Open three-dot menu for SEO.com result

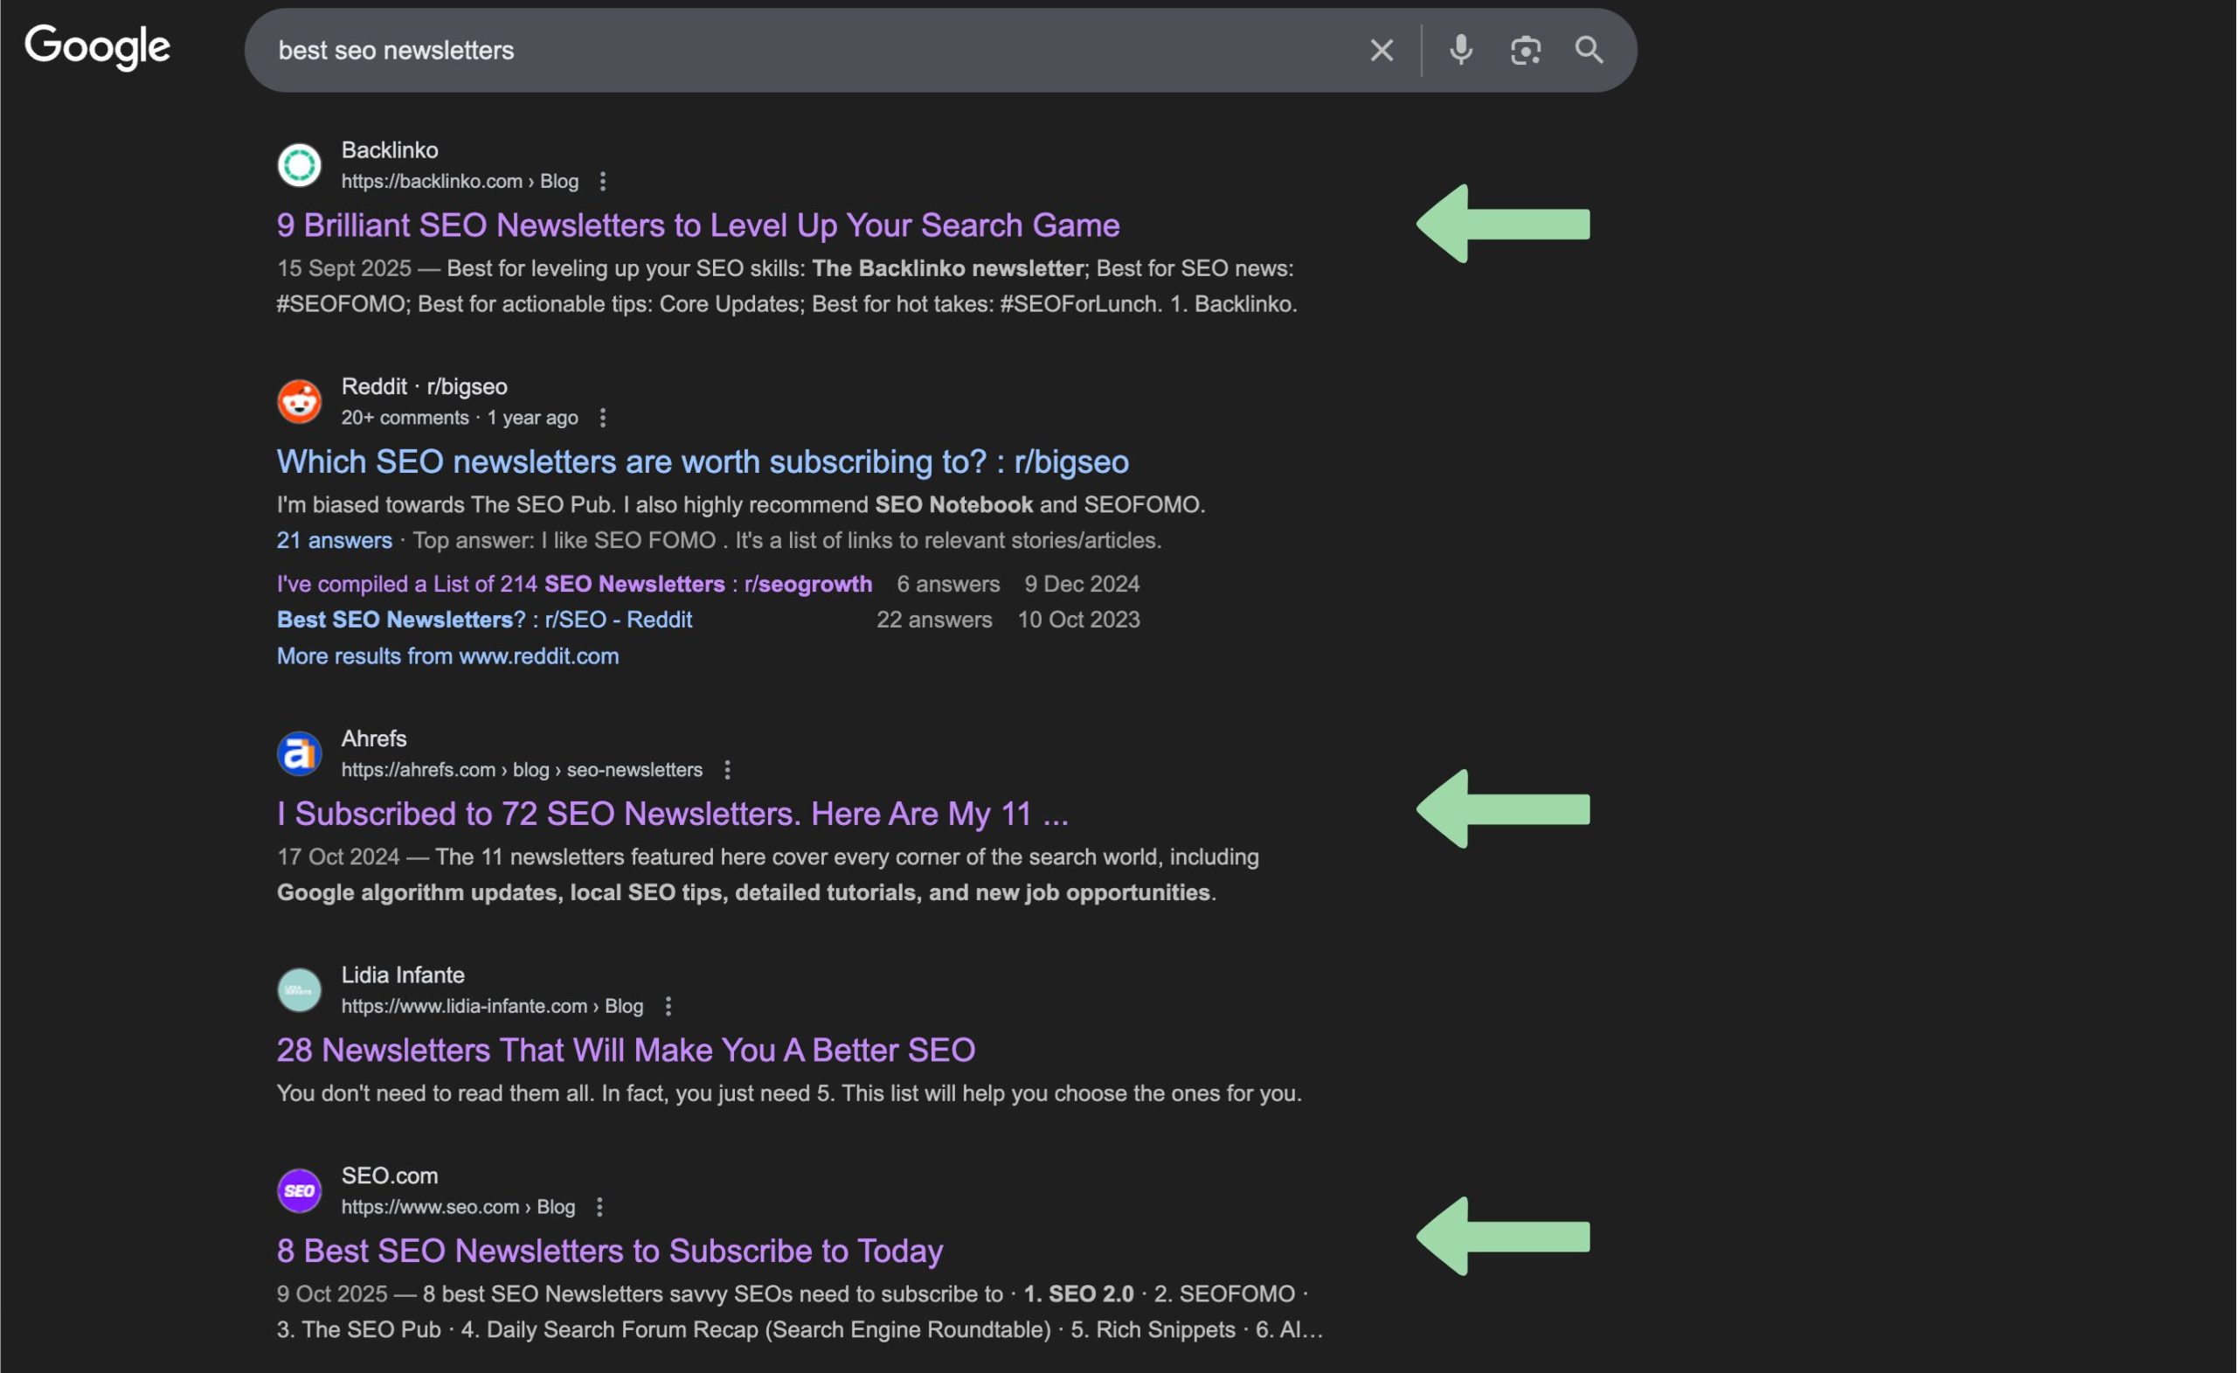click(x=599, y=1207)
